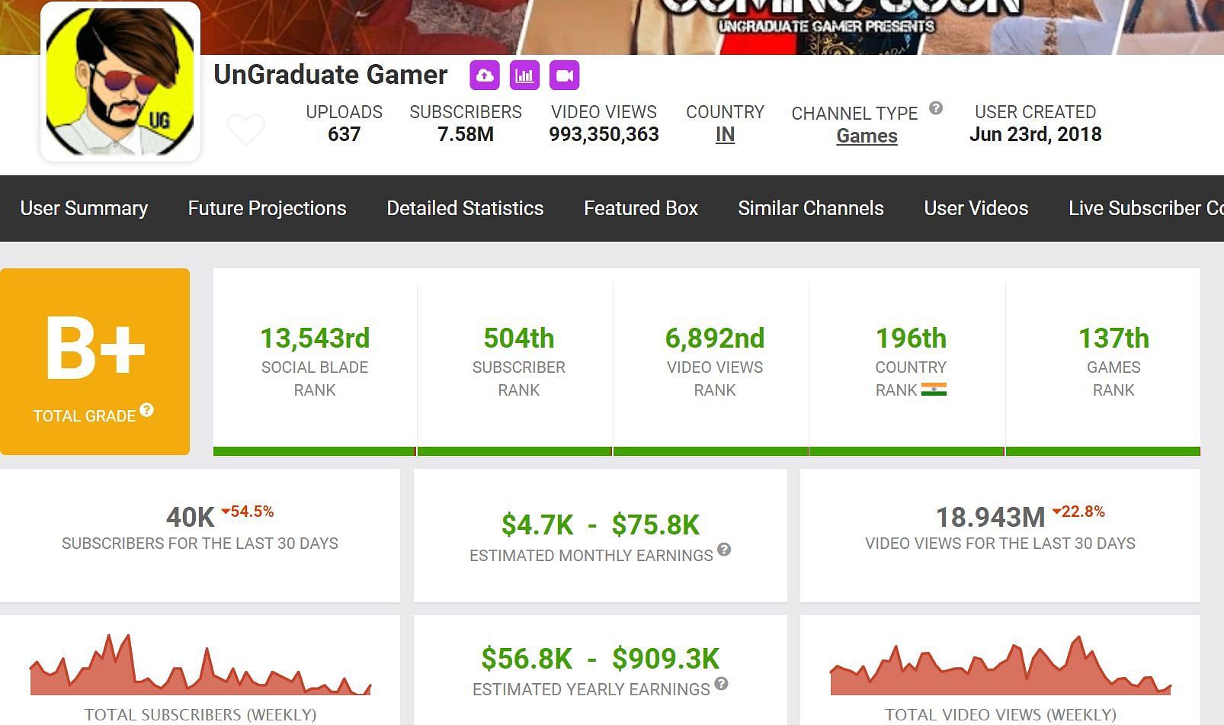
Task: Click Estimated Monthly Earnings help icon
Action: (724, 550)
